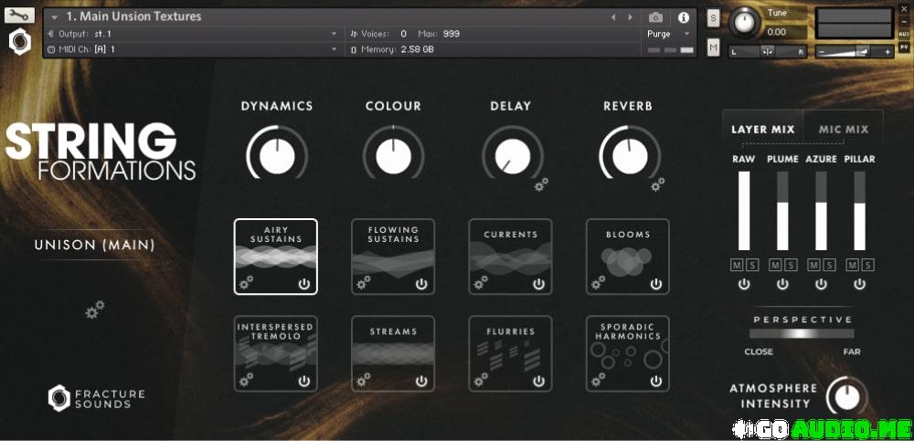Image resolution: width=914 pixels, height=441 pixels.
Task: Mute the AZURE layer
Action: point(813,266)
